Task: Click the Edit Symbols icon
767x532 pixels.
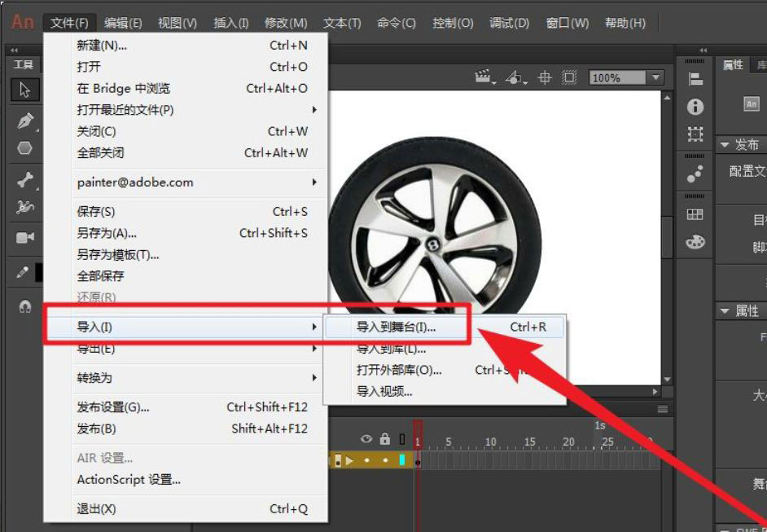Action: coord(515,77)
